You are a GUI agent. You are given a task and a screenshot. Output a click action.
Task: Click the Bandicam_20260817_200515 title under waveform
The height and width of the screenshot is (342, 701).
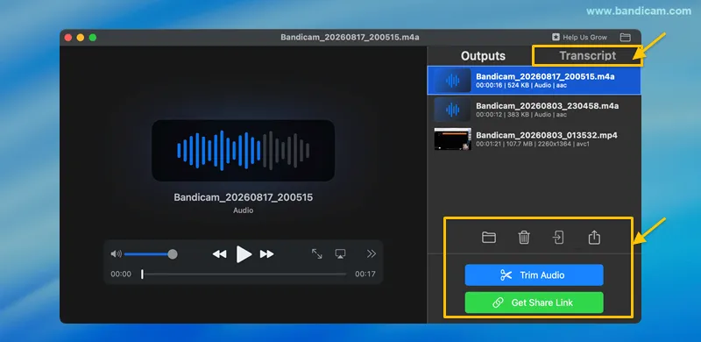244,197
